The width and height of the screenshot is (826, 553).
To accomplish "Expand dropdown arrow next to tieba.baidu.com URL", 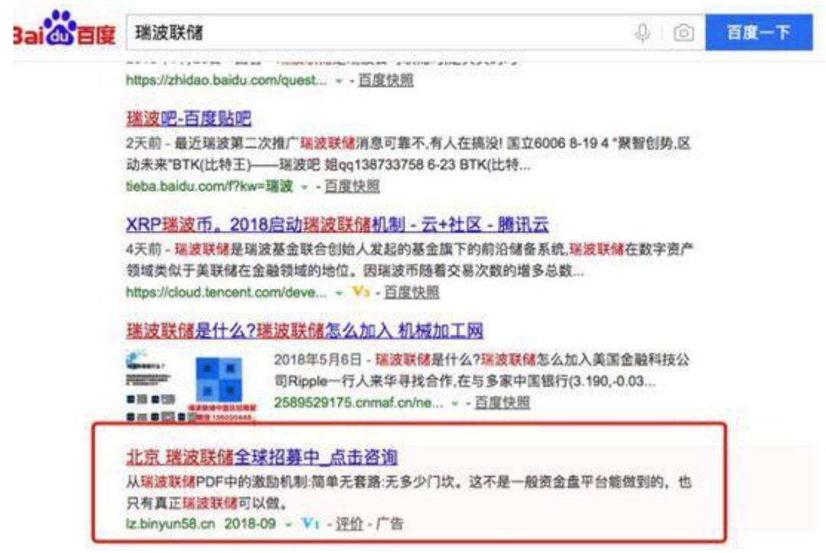I will 304,187.
